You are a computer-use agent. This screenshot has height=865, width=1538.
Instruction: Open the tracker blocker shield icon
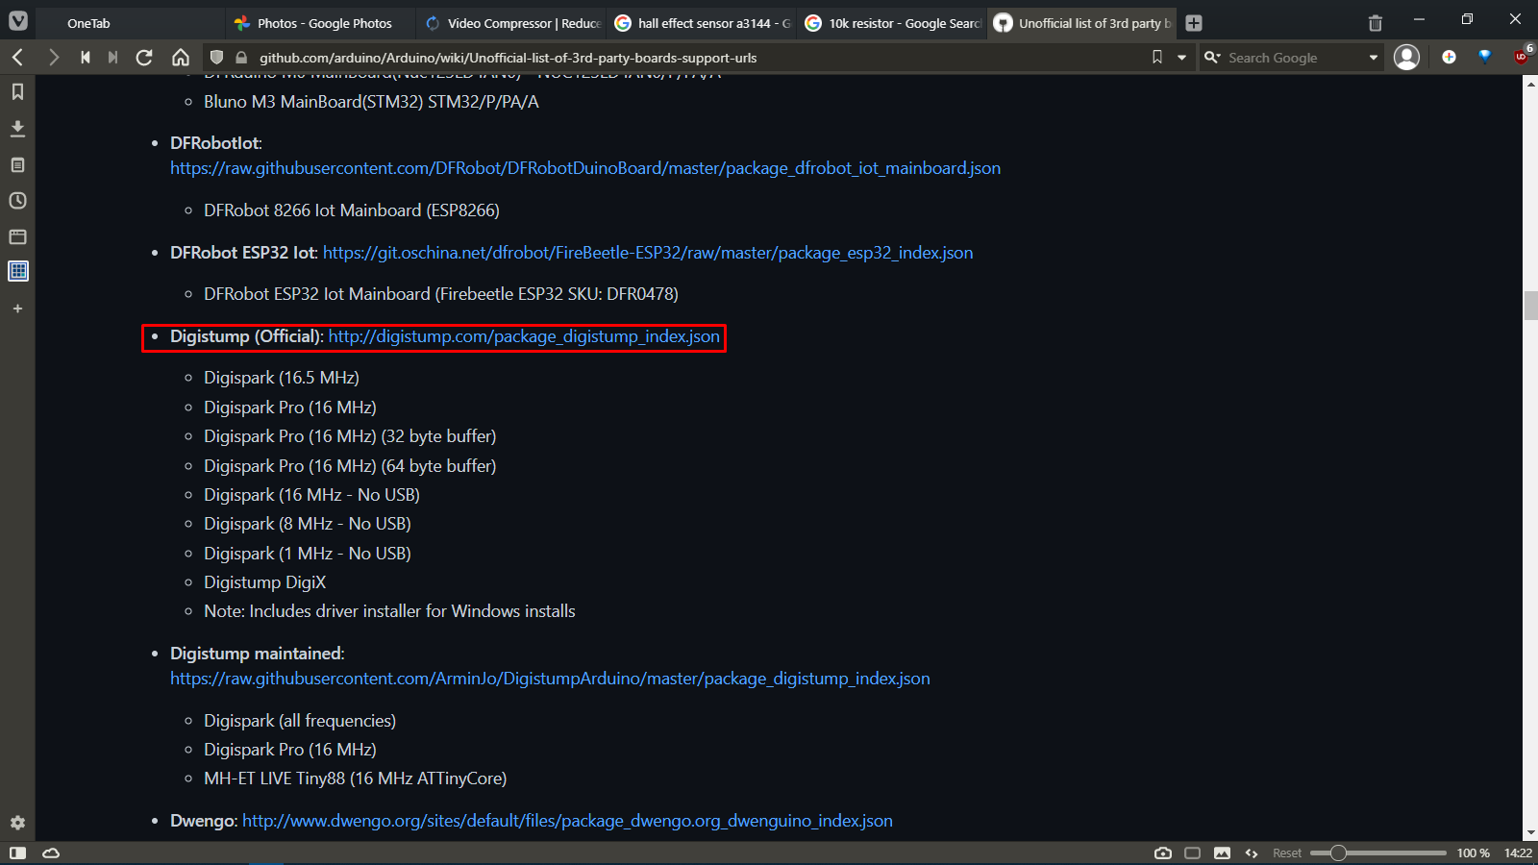pyautogui.click(x=216, y=58)
